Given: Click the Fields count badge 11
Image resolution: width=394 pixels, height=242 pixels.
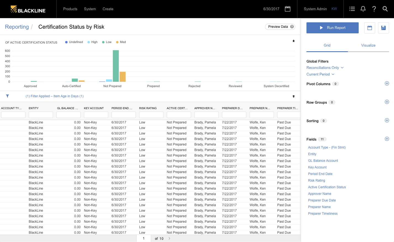Looking at the screenshot, I should tap(322, 139).
